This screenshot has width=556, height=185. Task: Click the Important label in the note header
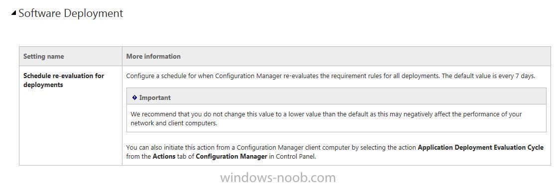tap(155, 97)
